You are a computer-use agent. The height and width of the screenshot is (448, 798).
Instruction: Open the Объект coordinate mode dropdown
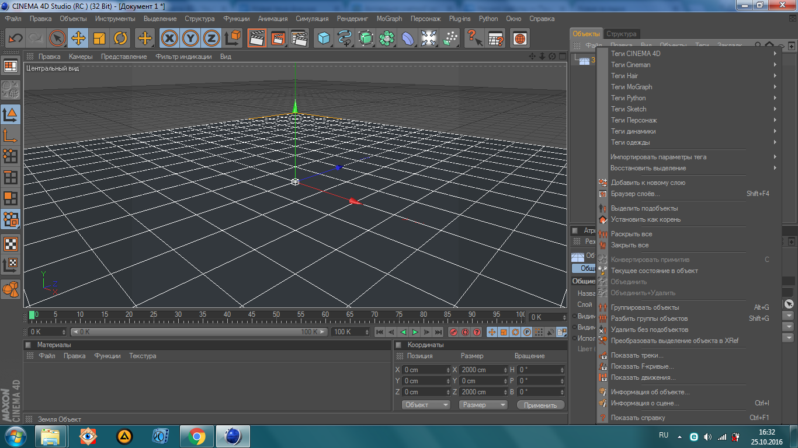click(x=426, y=405)
